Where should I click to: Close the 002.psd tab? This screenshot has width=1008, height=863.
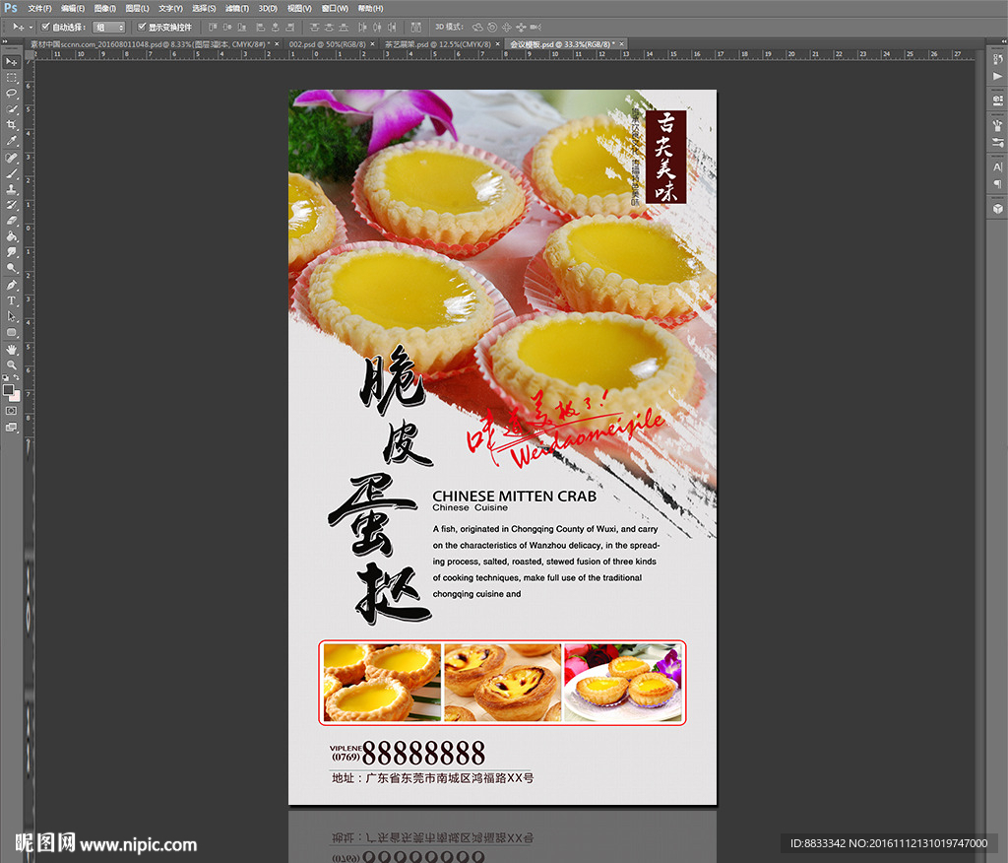point(372,44)
